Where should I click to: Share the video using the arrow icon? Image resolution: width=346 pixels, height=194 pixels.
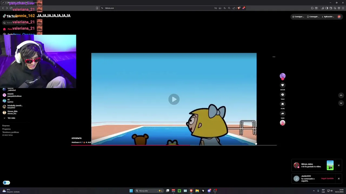[282, 113]
